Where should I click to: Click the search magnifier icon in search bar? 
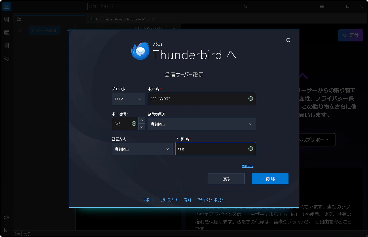coord(245,6)
